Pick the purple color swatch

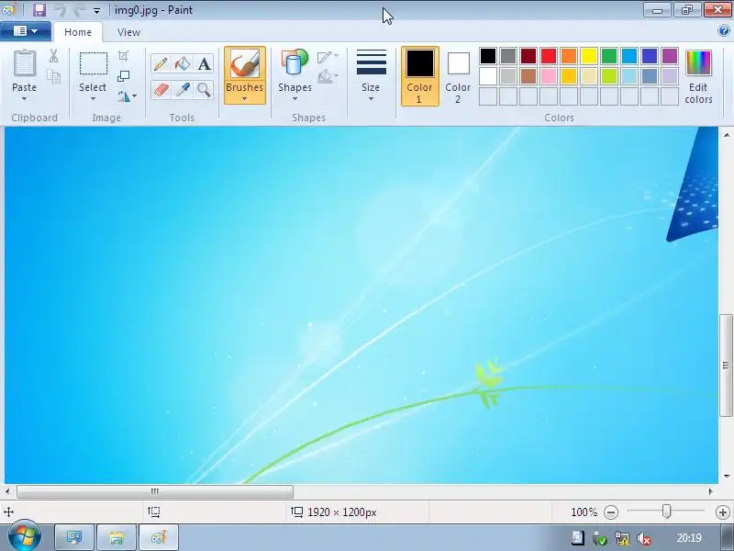click(670, 56)
